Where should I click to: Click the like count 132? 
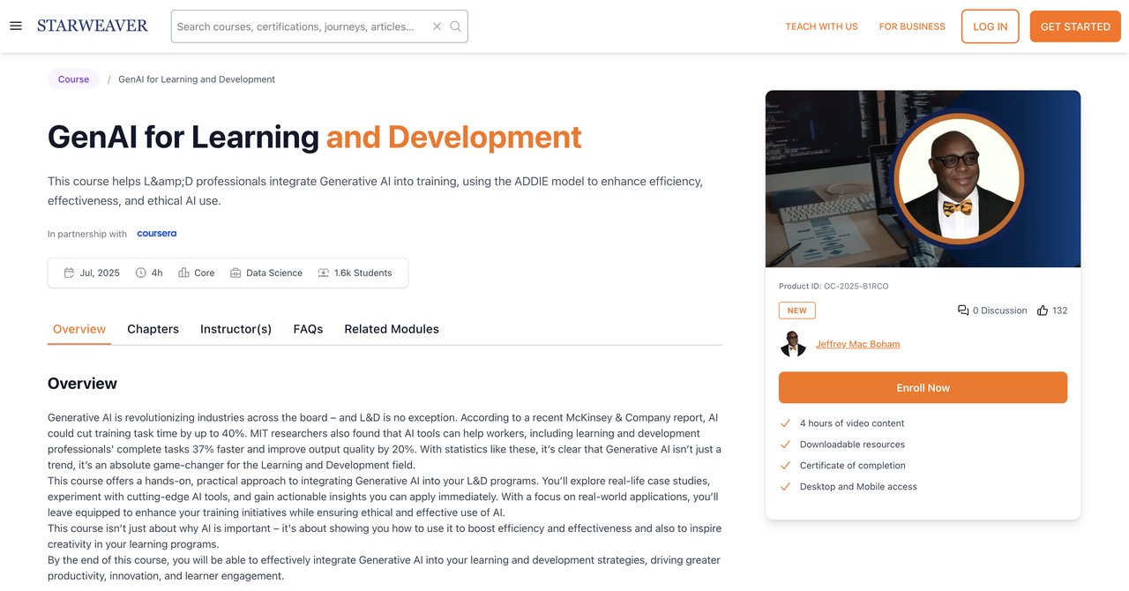coord(1060,310)
